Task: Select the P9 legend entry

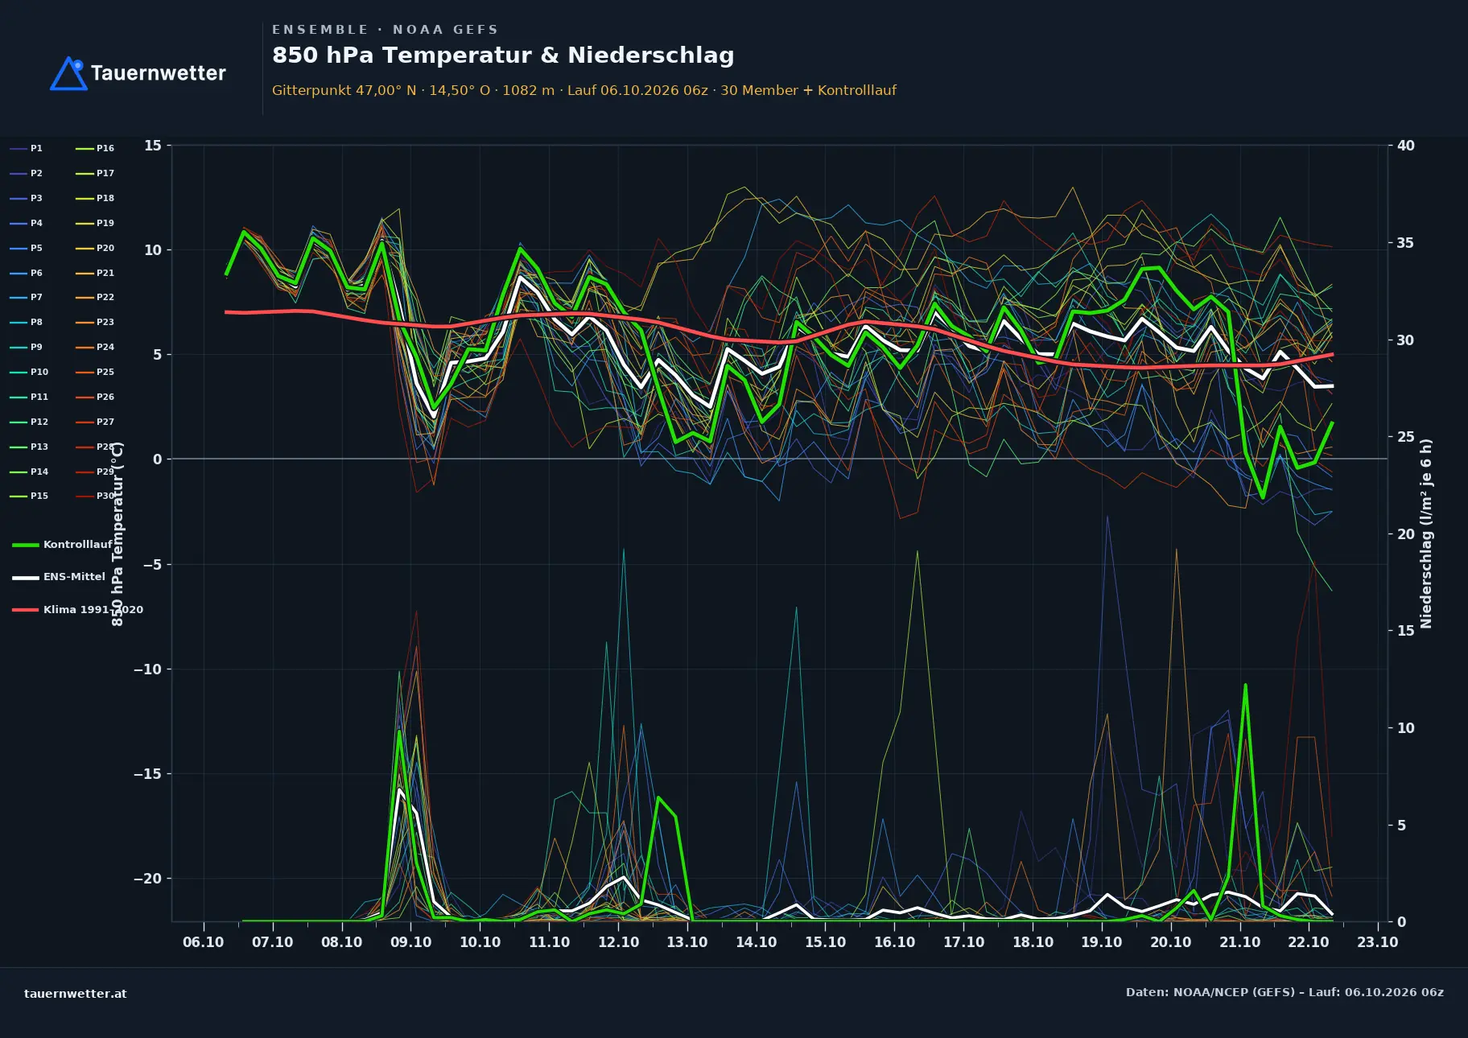Action: pyautogui.click(x=27, y=347)
